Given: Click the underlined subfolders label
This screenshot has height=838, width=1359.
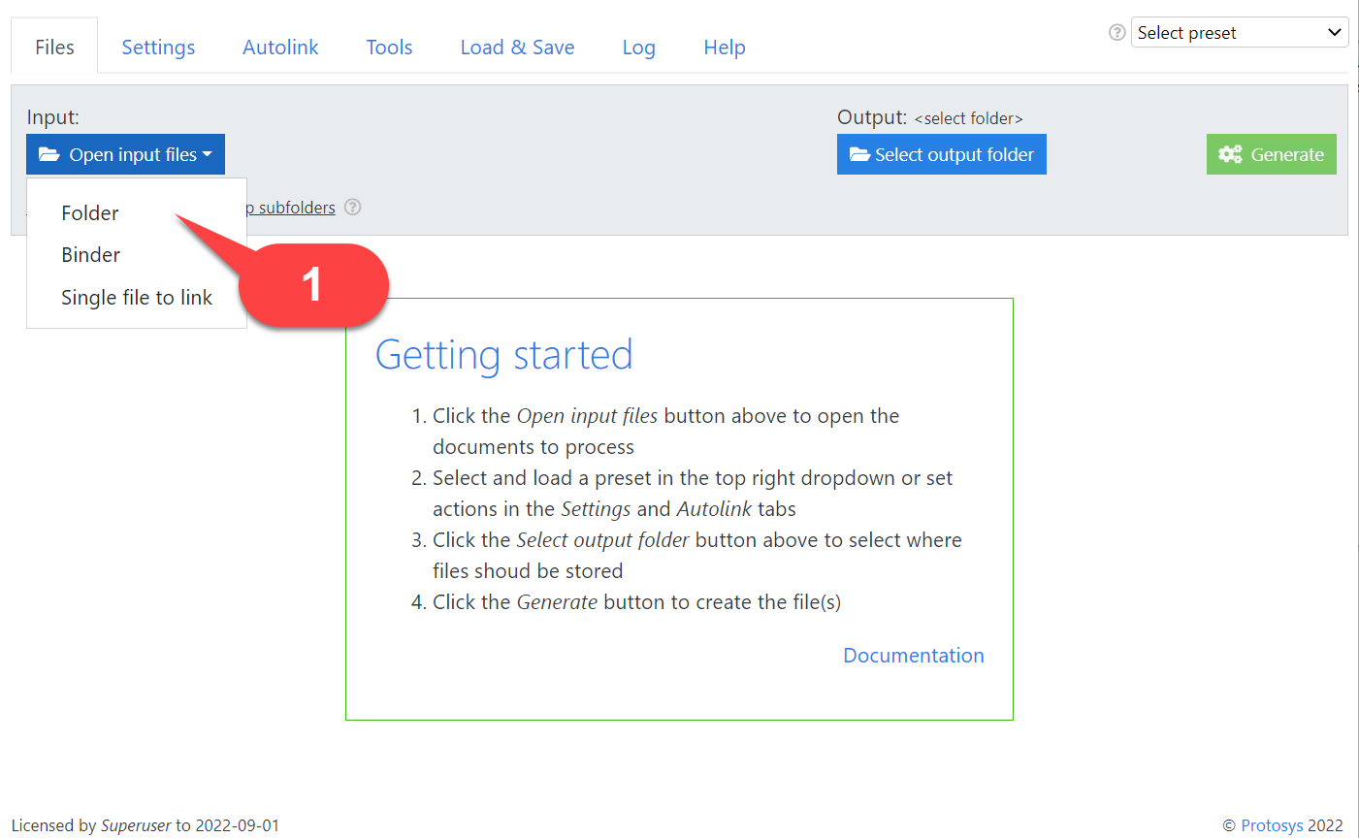Looking at the screenshot, I should [x=294, y=208].
